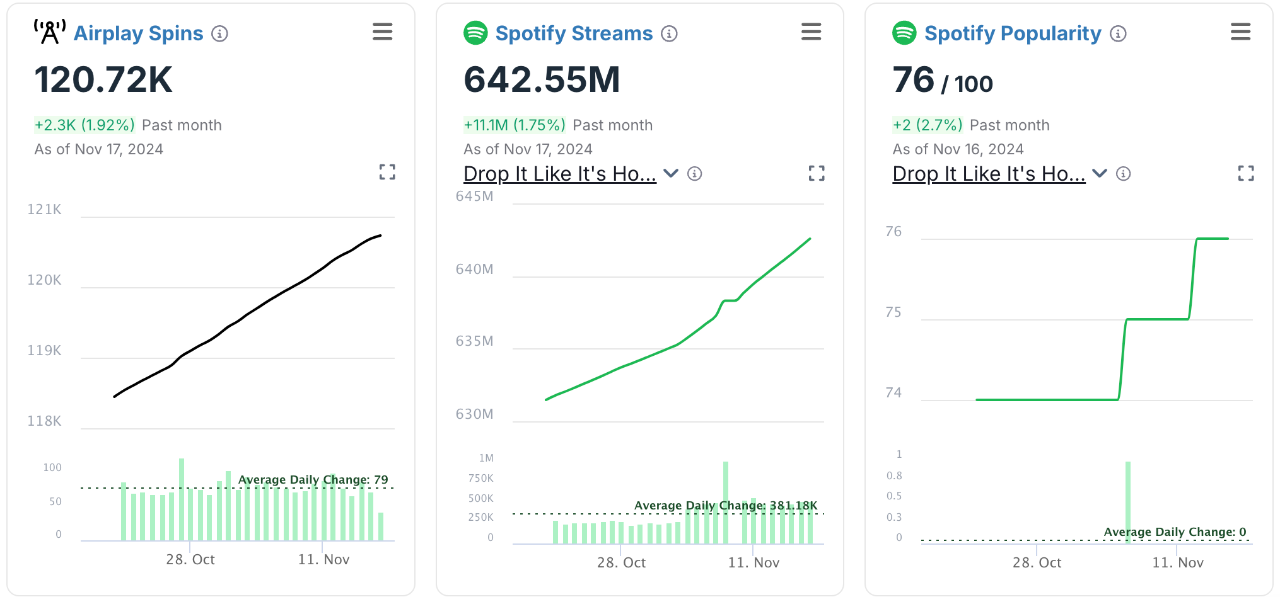Screen dimensions: 1280x597
Task: Click track info icon in Spotify Popularity card
Action: pos(1123,174)
